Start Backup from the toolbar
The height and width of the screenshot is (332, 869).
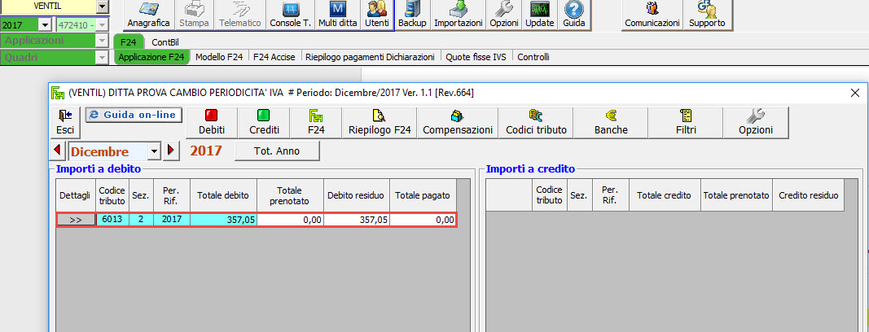(x=412, y=15)
